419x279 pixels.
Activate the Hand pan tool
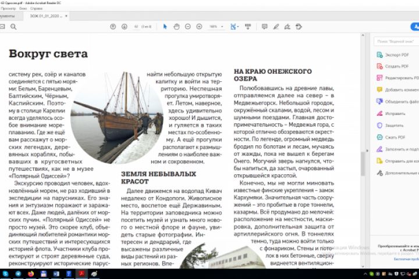pyautogui.click(x=176, y=26)
